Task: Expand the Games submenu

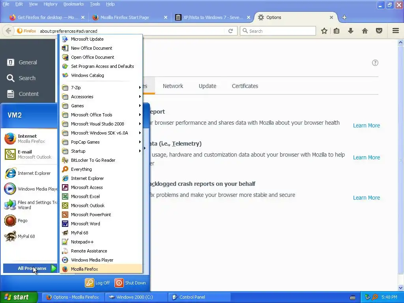Action: (x=101, y=106)
